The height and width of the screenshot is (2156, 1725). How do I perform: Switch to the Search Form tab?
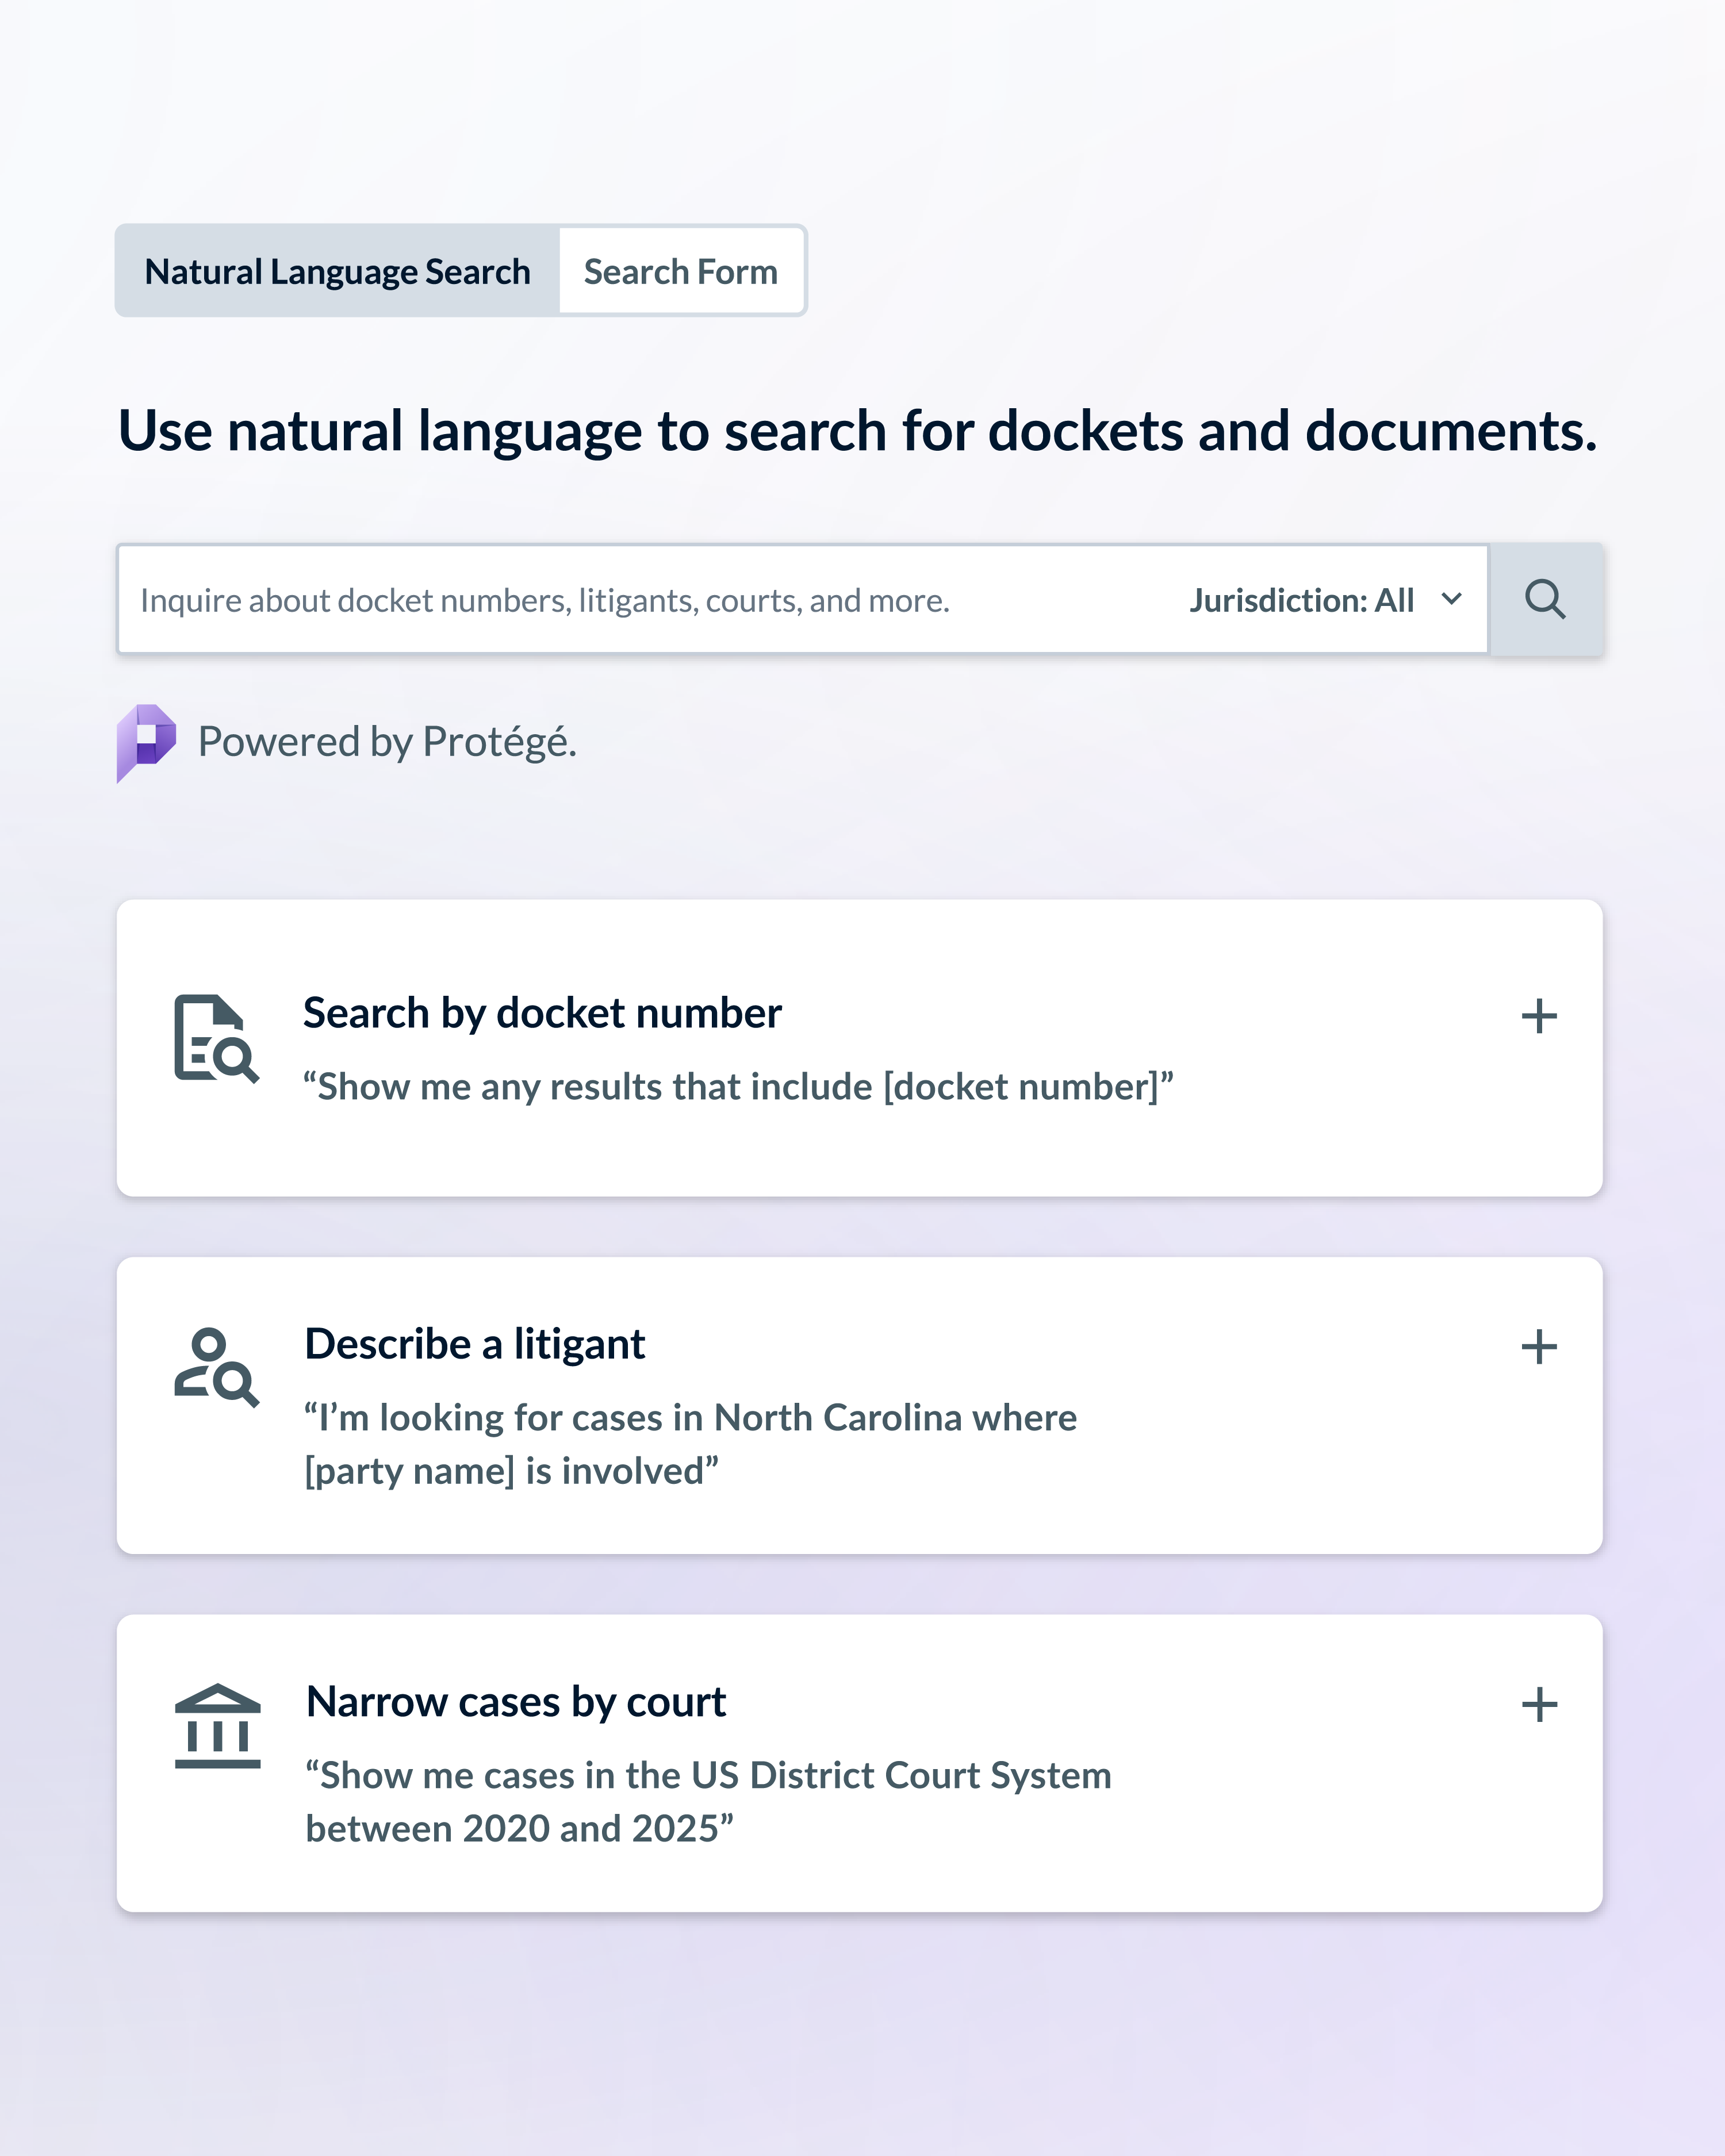pos(680,271)
